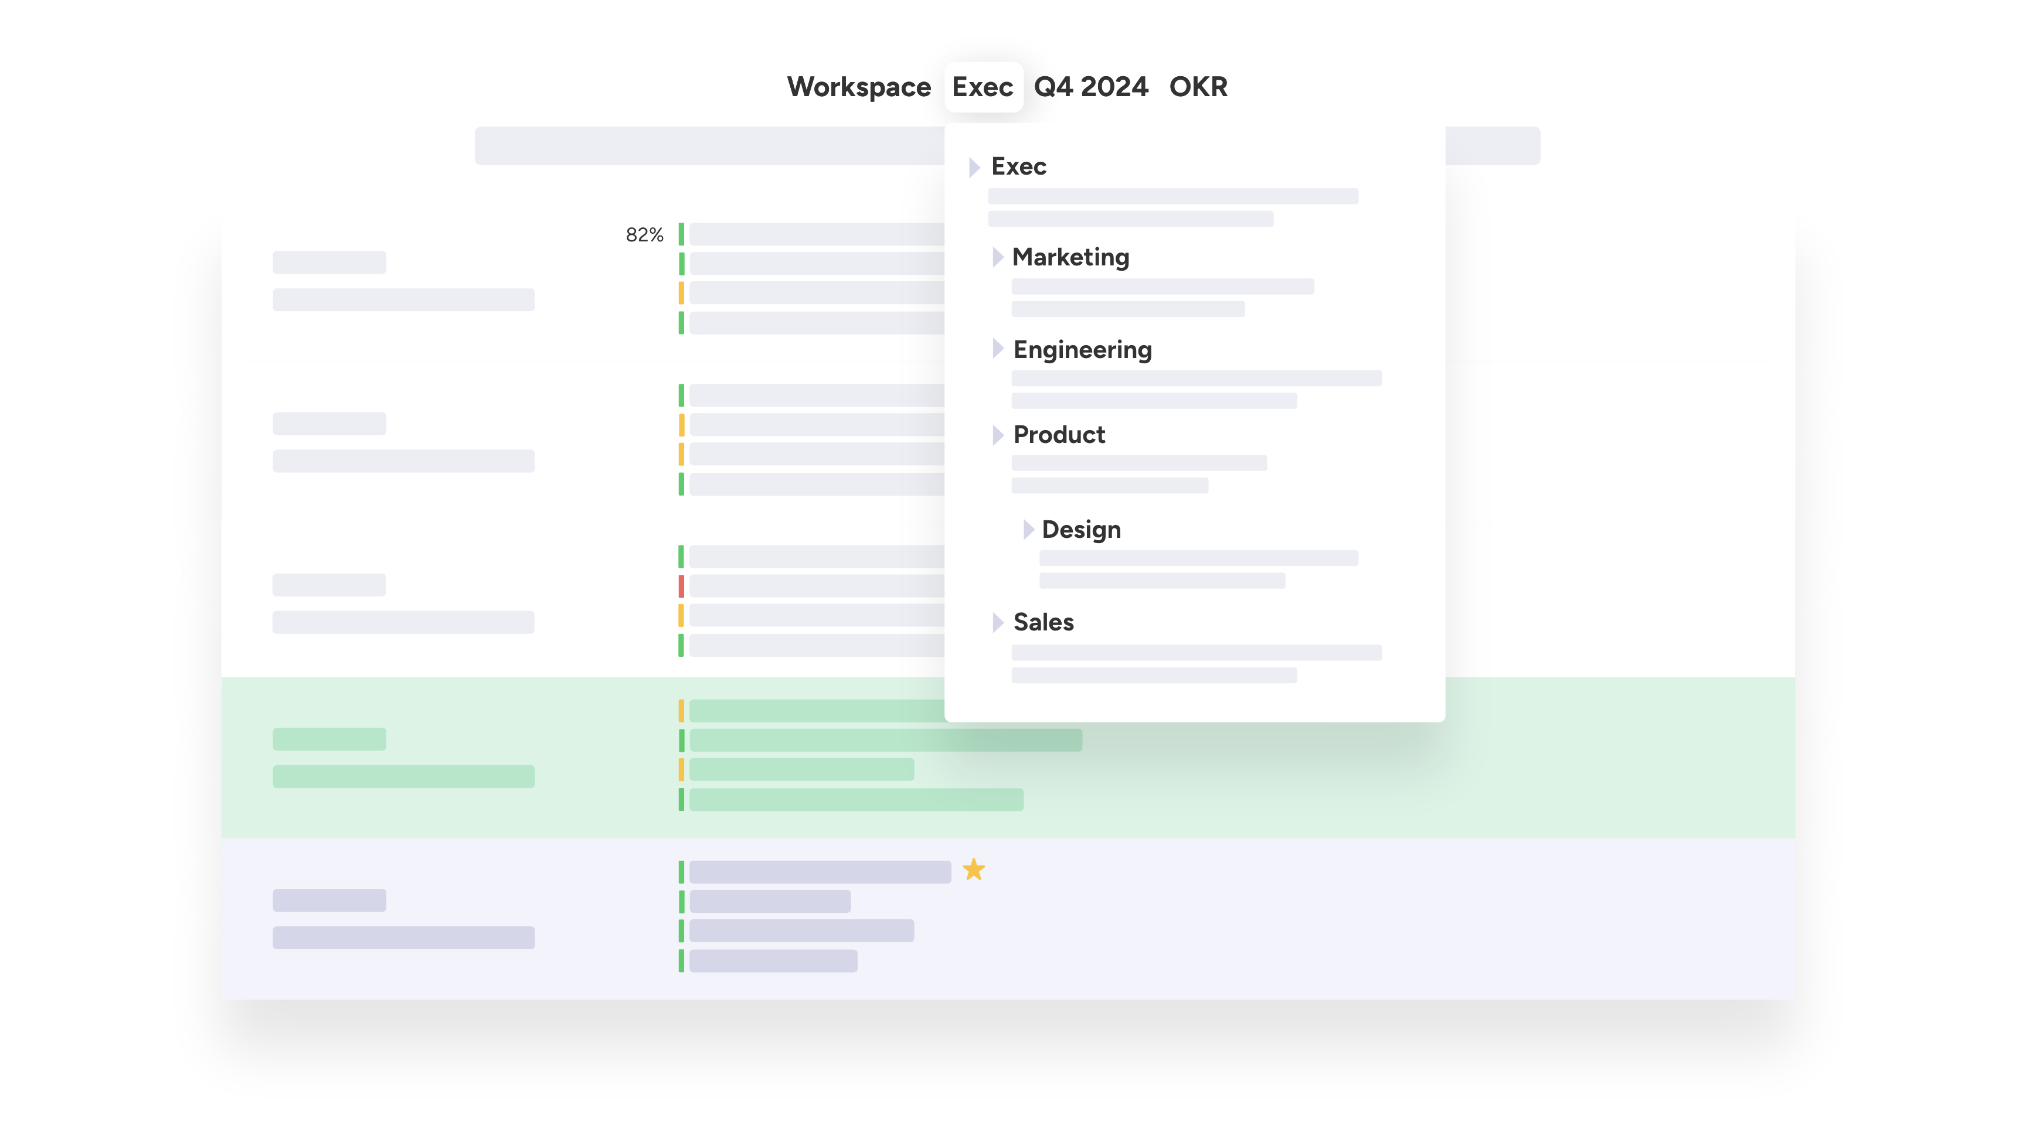This screenshot has height=1132, width=2019.
Task: Click the star favorite icon
Action: [x=974, y=870]
